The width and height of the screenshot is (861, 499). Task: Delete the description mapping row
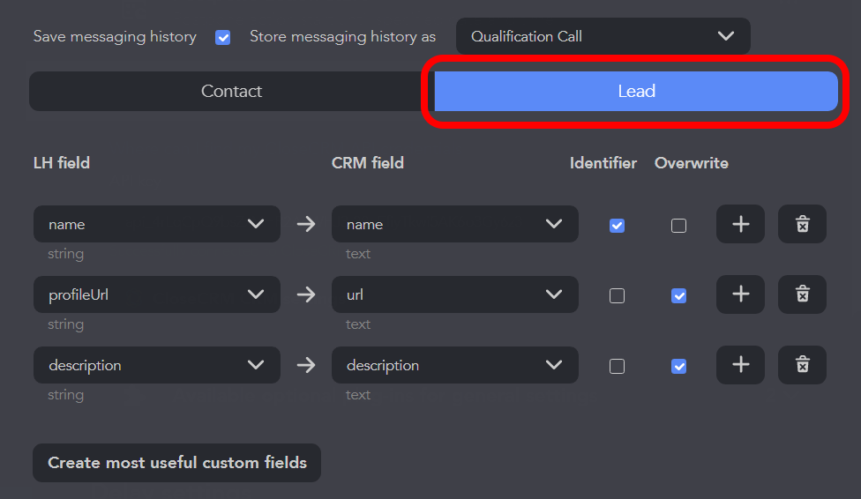(x=802, y=365)
